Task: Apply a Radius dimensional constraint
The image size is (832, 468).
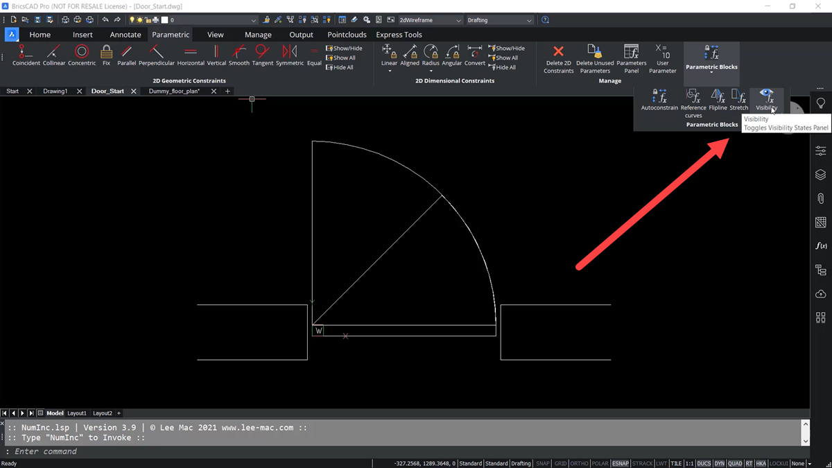Action: [x=431, y=54]
